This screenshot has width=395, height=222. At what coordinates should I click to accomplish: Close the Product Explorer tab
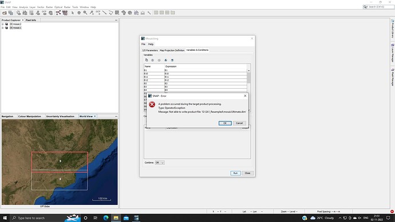tap(23, 20)
